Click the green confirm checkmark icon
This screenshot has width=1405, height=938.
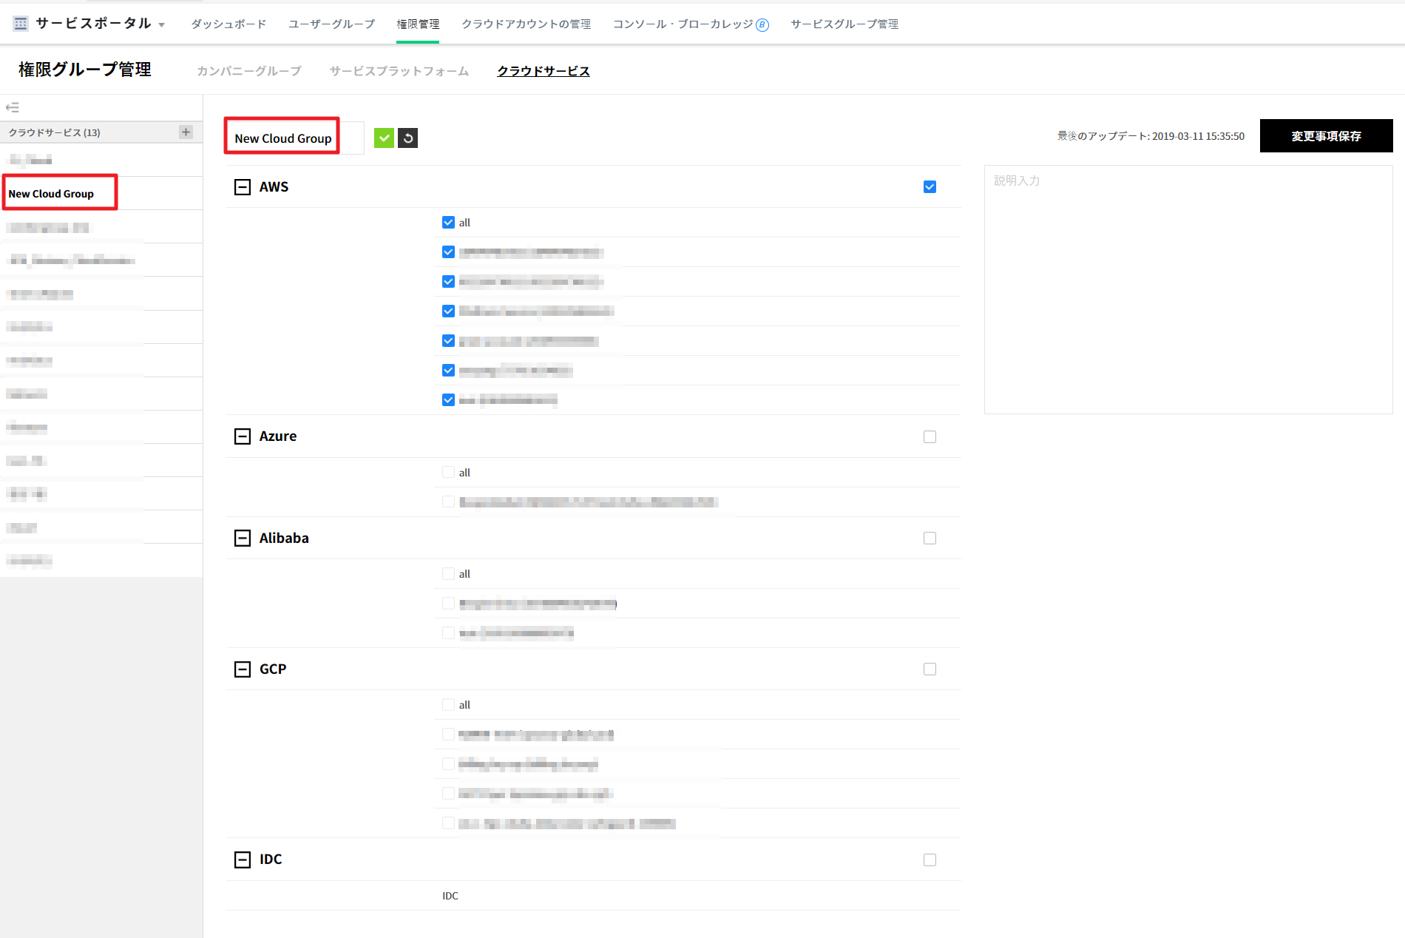tap(384, 138)
